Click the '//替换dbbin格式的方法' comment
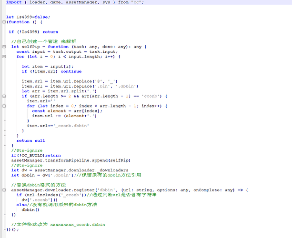 pyautogui.click(x=39, y=185)
